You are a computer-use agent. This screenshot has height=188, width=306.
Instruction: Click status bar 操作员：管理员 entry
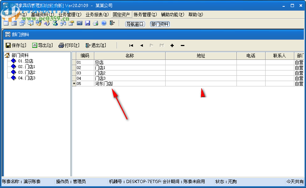pyautogui.click(x=71, y=182)
